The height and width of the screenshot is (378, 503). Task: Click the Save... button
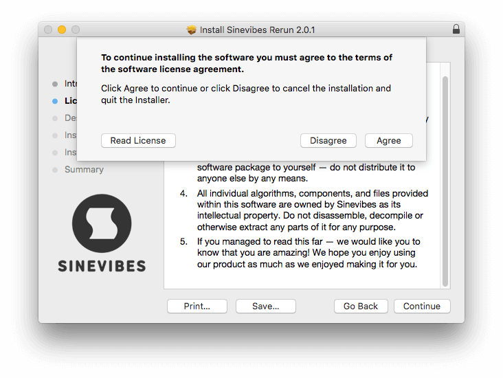click(266, 306)
